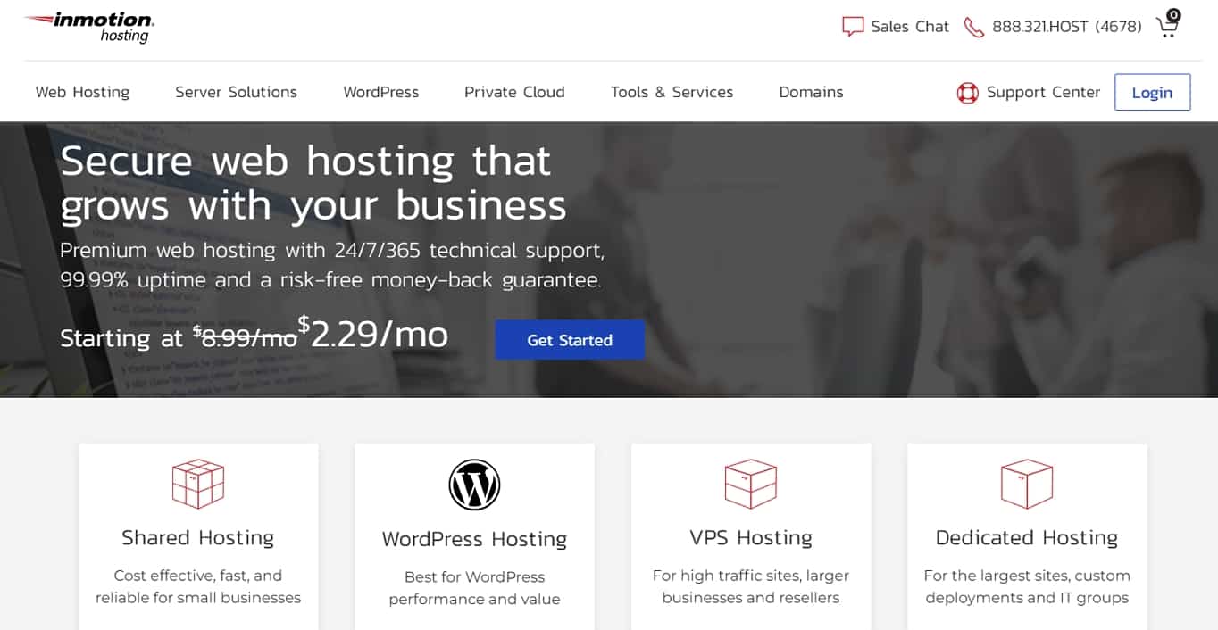Open the Sales Chat bubble icon

[x=853, y=27]
